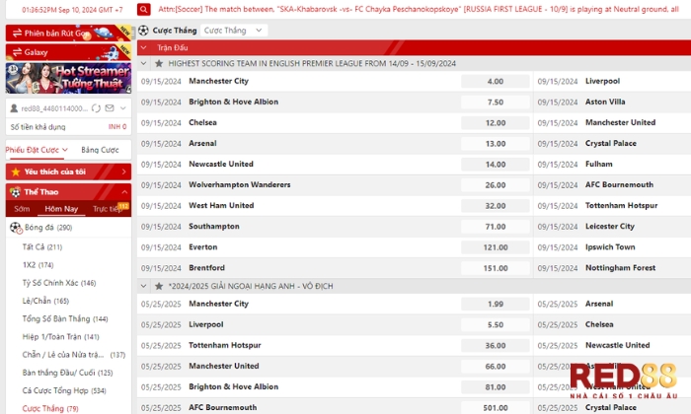Star the Giải Ngoại Hạng Anh Vô Địch league
691x414 pixels.
pyautogui.click(x=159, y=286)
